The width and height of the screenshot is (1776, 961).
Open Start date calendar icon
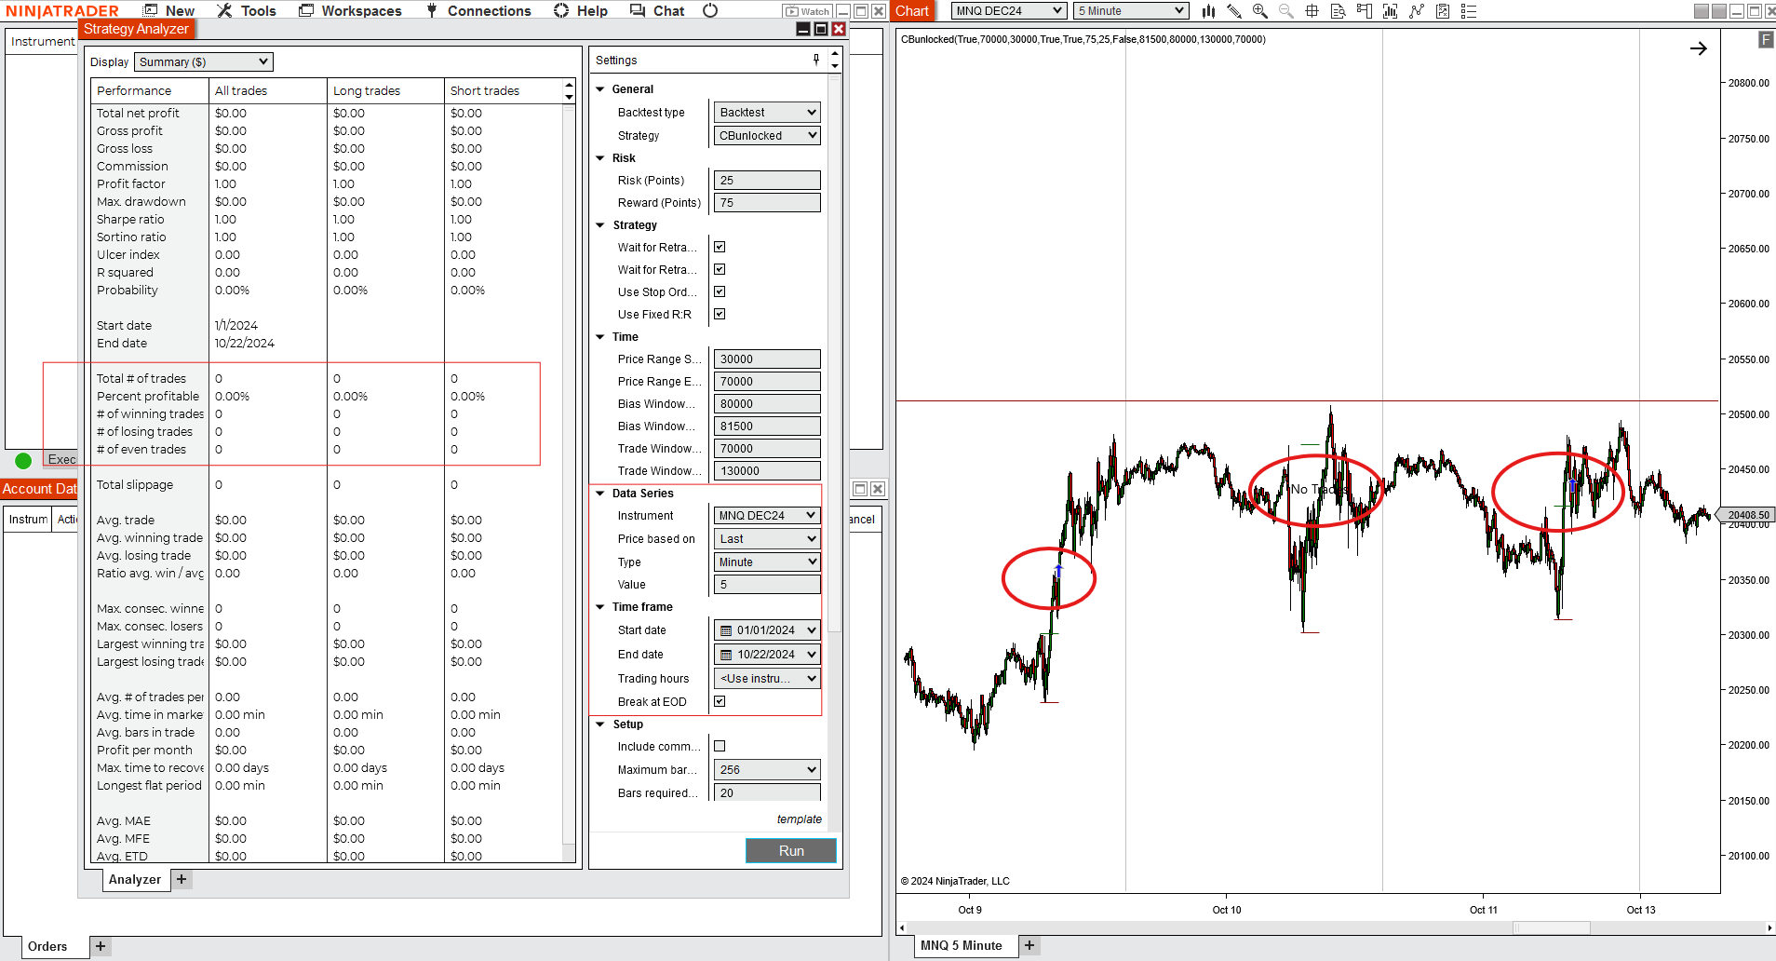tap(726, 630)
